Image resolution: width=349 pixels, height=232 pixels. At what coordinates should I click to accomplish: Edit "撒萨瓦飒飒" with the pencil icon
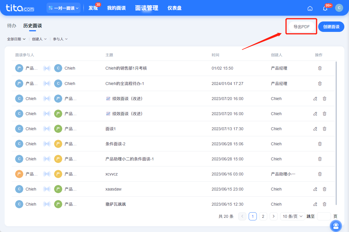(315, 204)
